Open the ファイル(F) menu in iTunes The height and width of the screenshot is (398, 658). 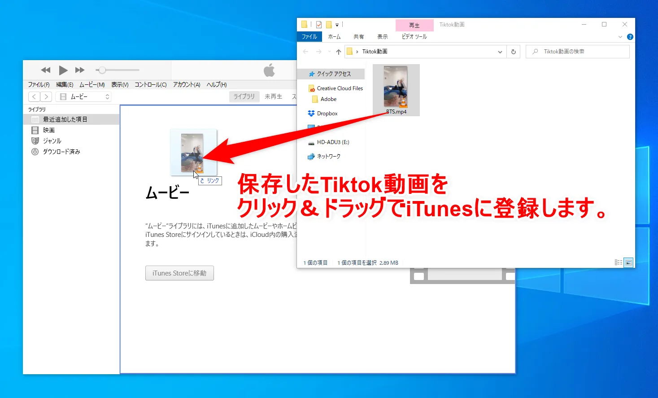[x=39, y=84]
